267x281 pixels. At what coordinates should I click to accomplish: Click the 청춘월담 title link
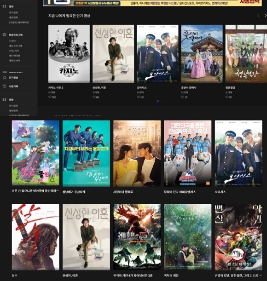(x=230, y=88)
